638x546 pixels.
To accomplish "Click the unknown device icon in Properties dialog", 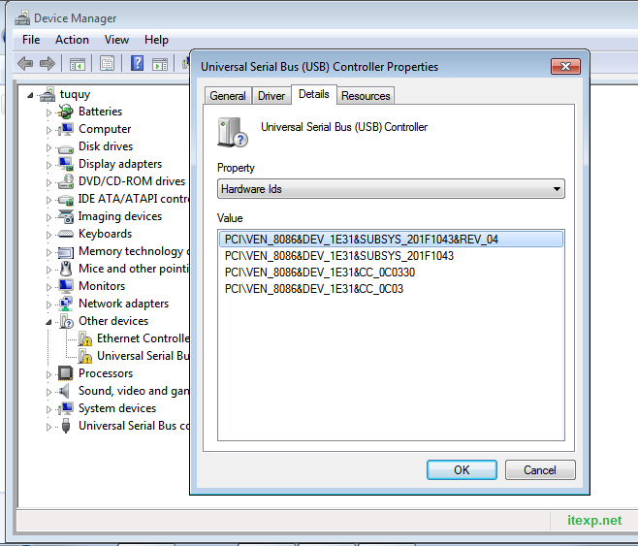I will [x=233, y=132].
